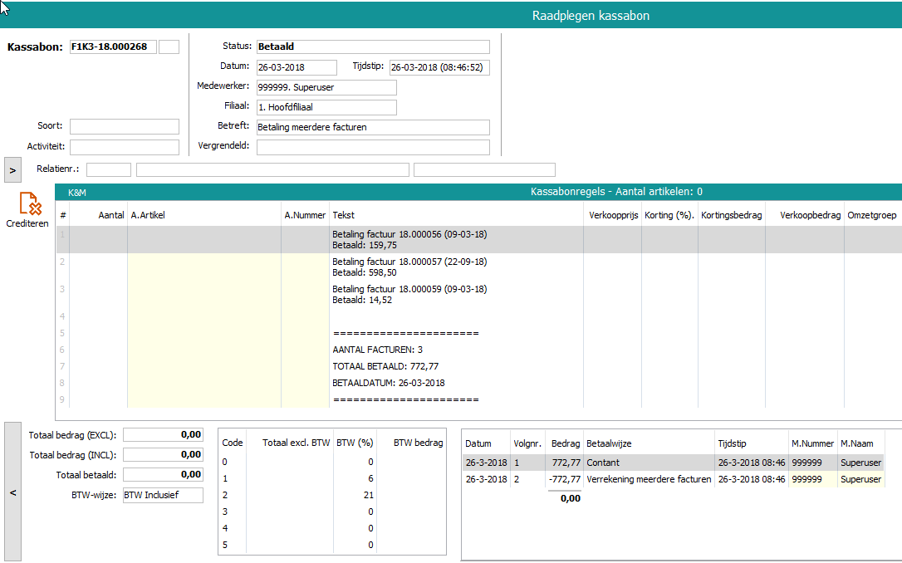Click the Filiaal field
The height and width of the screenshot is (563, 902).
point(326,107)
